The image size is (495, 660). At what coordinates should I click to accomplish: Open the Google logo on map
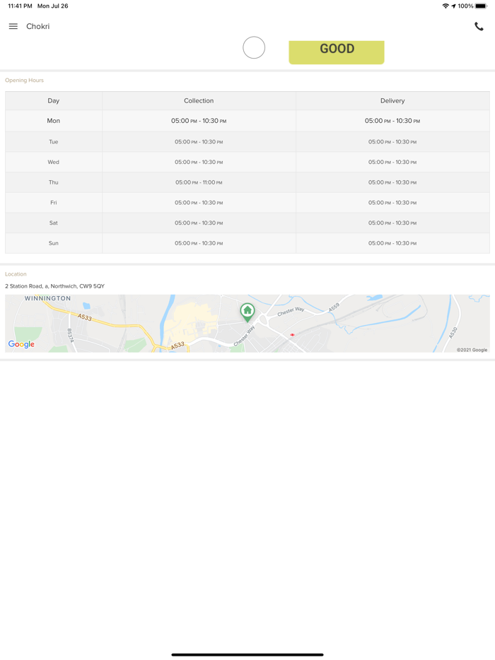coord(21,344)
